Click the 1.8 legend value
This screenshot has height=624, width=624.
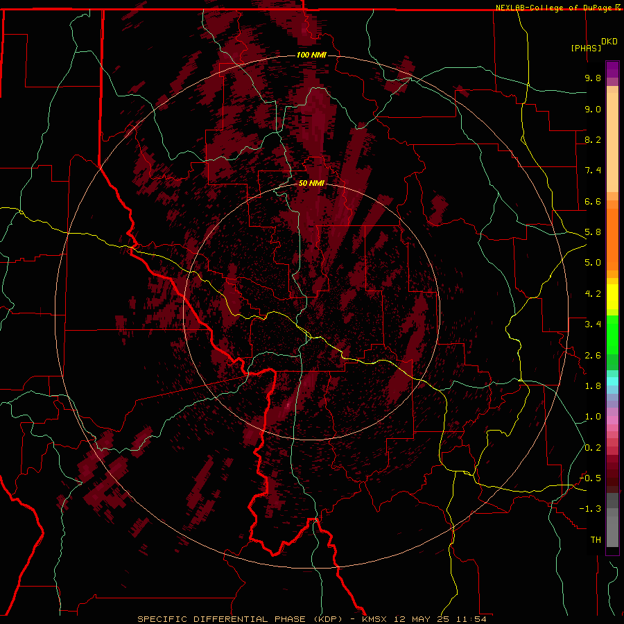click(x=593, y=386)
